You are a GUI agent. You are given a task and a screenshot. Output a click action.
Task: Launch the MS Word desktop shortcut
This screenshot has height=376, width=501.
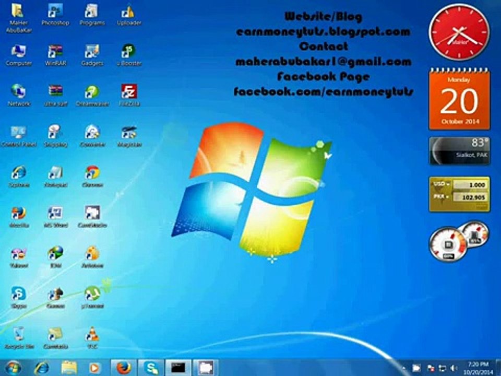pos(55,217)
